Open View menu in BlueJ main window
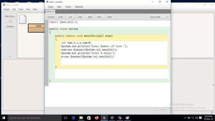The height and width of the screenshot is (121, 215). point(28,9)
